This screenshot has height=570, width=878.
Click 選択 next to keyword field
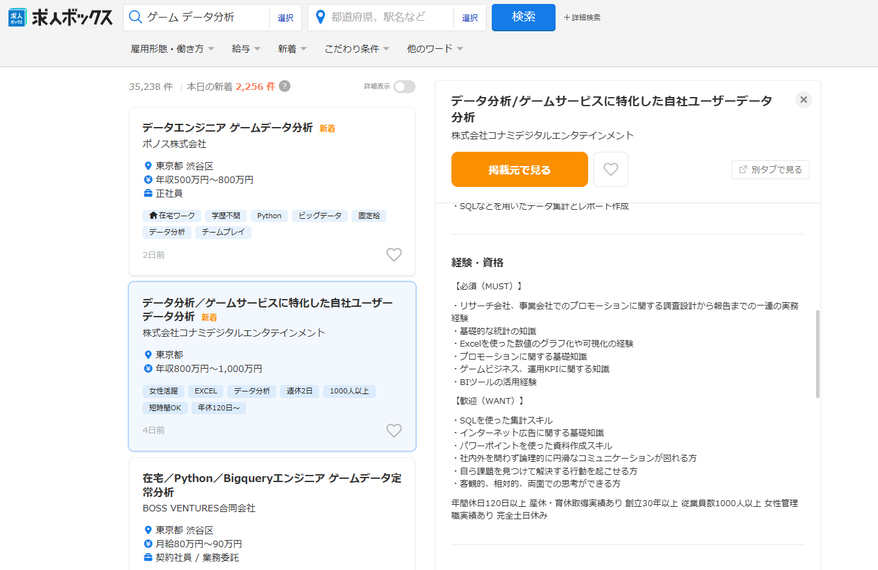click(285, 18)
